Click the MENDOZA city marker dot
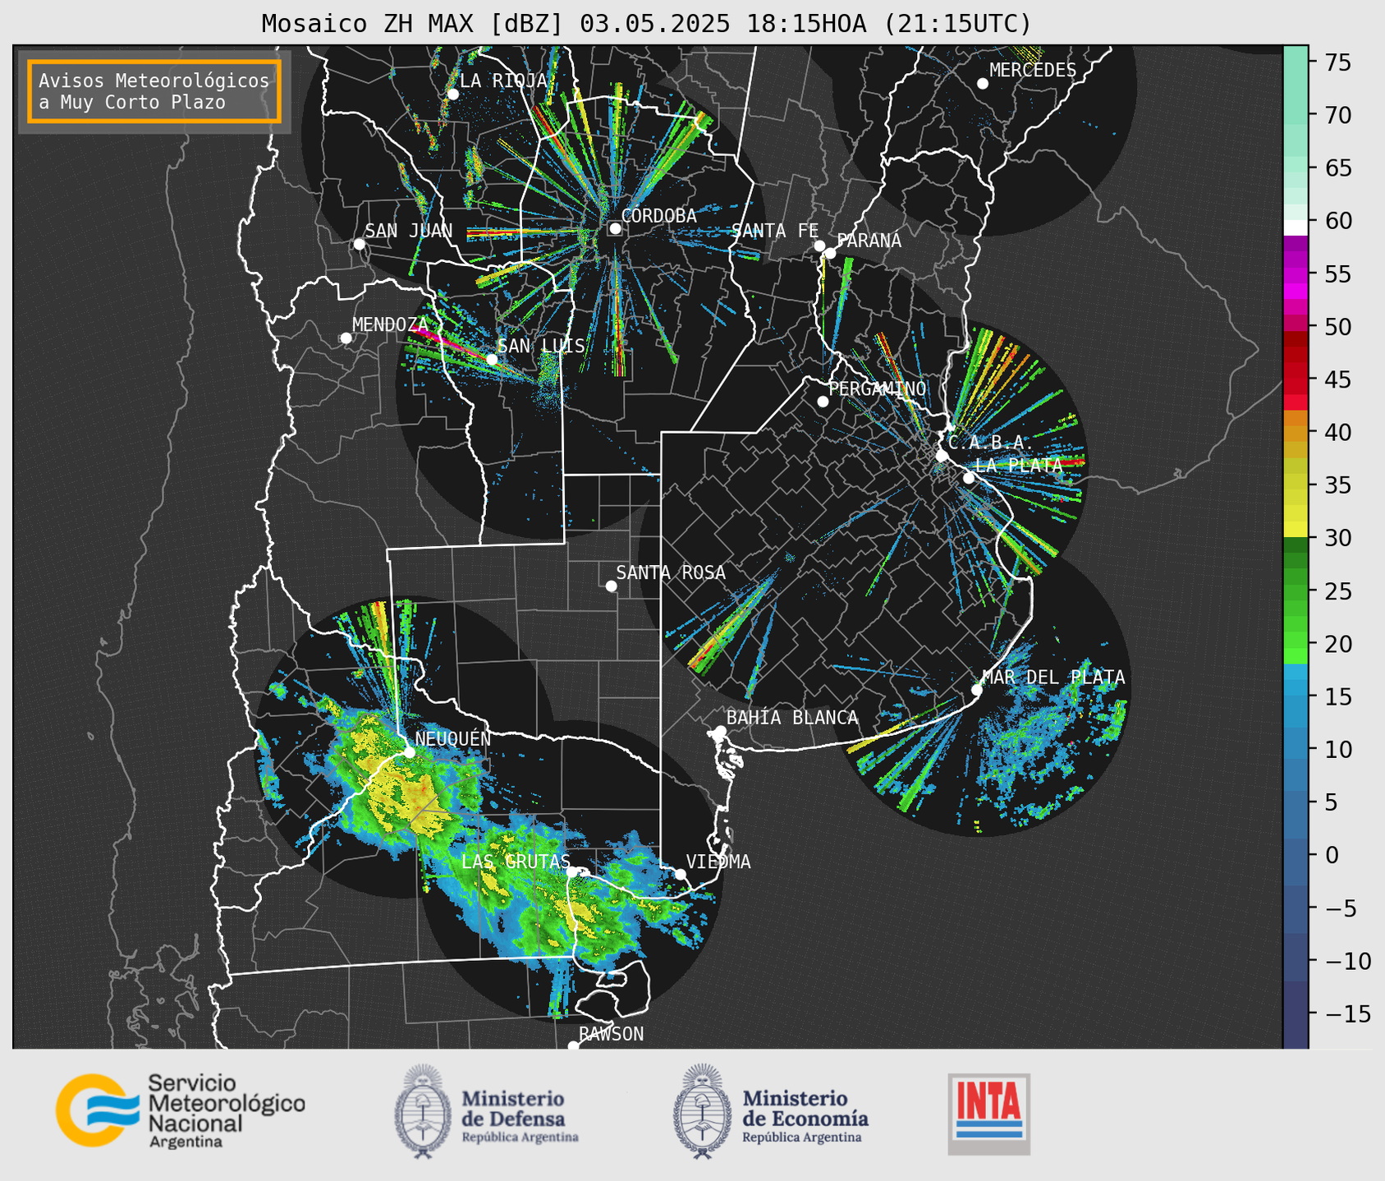Image resolution: width=1385 pixels, height=1181 pixels. 346,338
